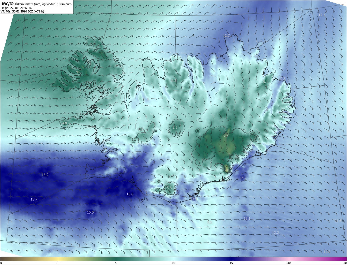Click the '50' tick on the color scale
Image resolution: width=347 pixels, height=265 pixels.
click(345, 263)
